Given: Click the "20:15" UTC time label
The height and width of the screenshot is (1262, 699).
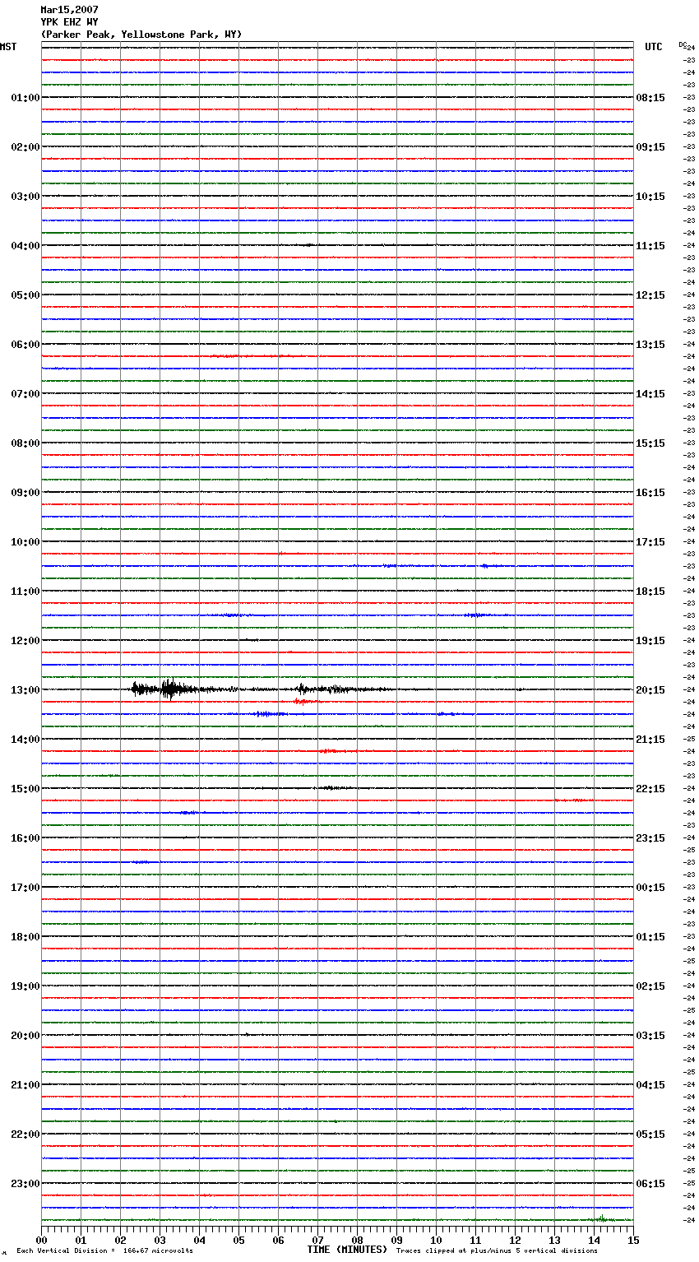Looking at the screenshot, I should click(x=650, y=690).
